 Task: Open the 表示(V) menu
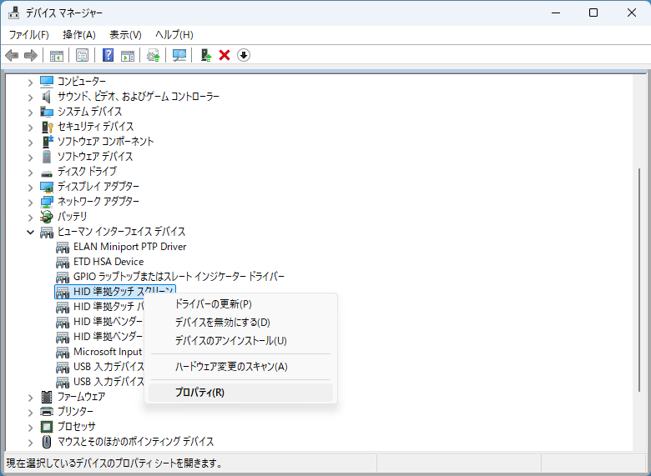(125, 35)
